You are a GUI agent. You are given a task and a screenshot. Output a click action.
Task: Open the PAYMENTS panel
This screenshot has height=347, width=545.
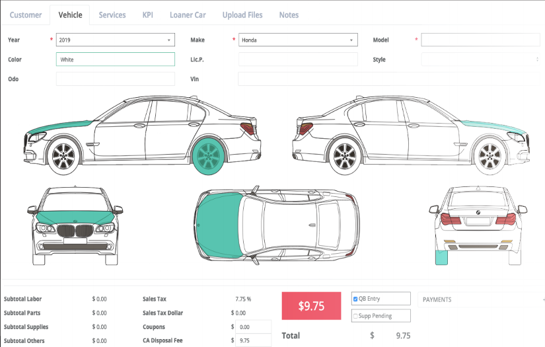pos(481,299)
